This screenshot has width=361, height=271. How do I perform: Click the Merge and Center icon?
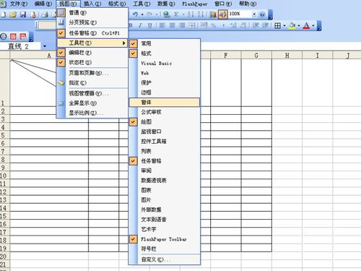(x=192, y=25)
